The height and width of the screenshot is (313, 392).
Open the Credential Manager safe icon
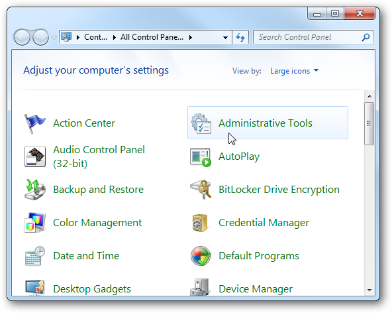pos(200,223)
